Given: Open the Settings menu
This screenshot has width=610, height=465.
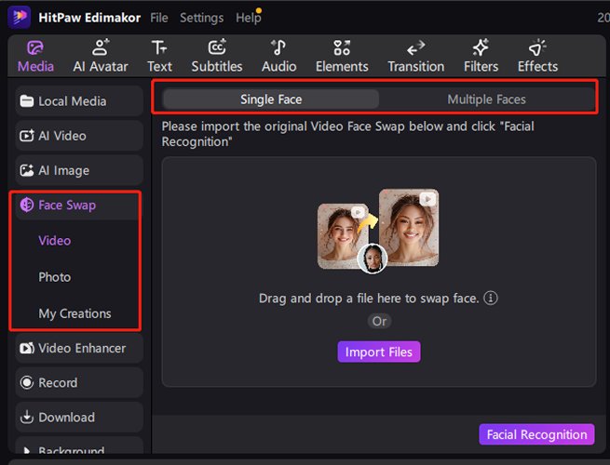Looking at the screenshot, I should tap(201, 18).
